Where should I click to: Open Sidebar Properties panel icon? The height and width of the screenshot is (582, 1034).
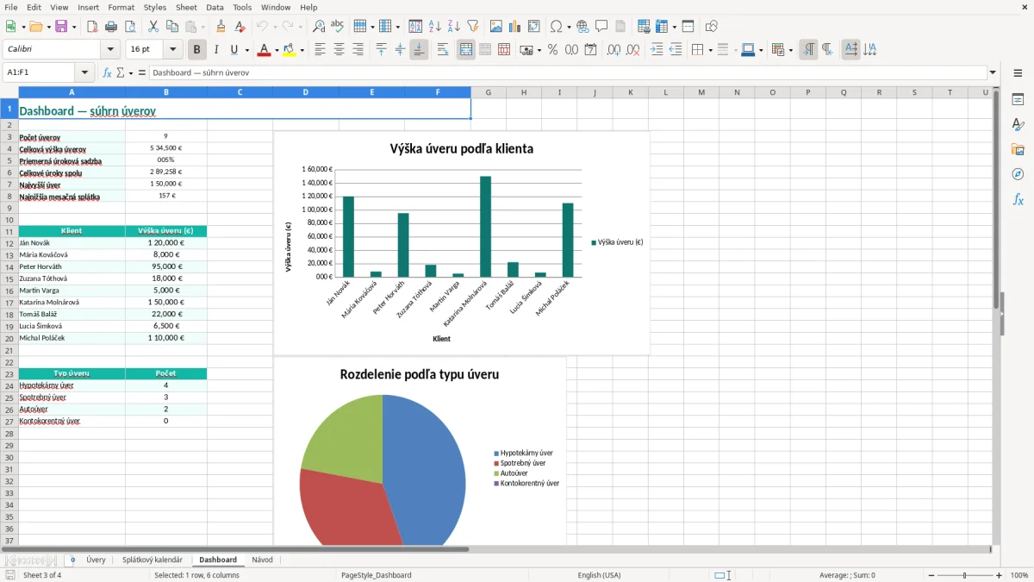coord(1018,100)
